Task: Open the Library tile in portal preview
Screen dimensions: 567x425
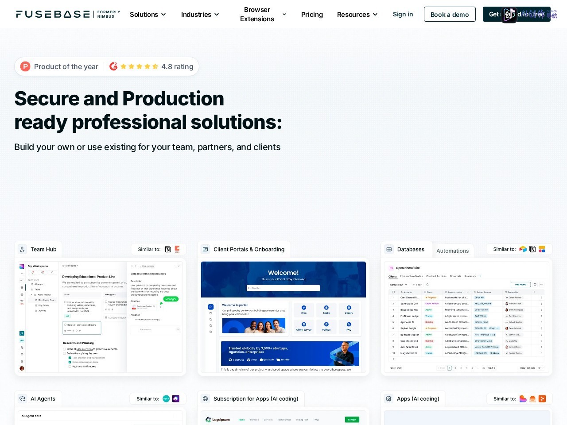Action: (x=349, y=310)
